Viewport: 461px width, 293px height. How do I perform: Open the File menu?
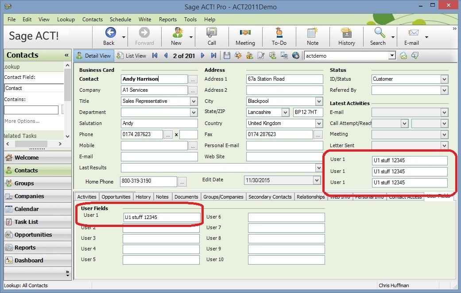[x=12, y=20]
